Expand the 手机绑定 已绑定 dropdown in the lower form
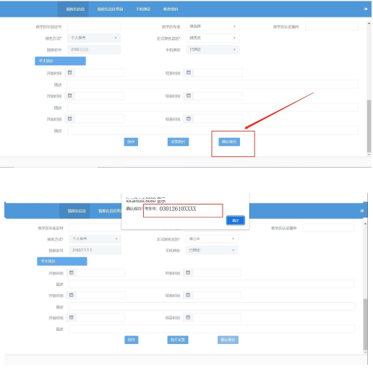373x370 pixels. (212, 250)
